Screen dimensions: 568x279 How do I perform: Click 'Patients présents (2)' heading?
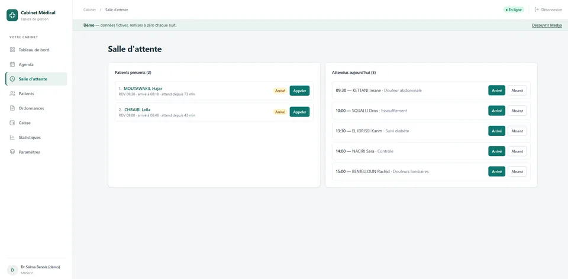click(133, 72)
